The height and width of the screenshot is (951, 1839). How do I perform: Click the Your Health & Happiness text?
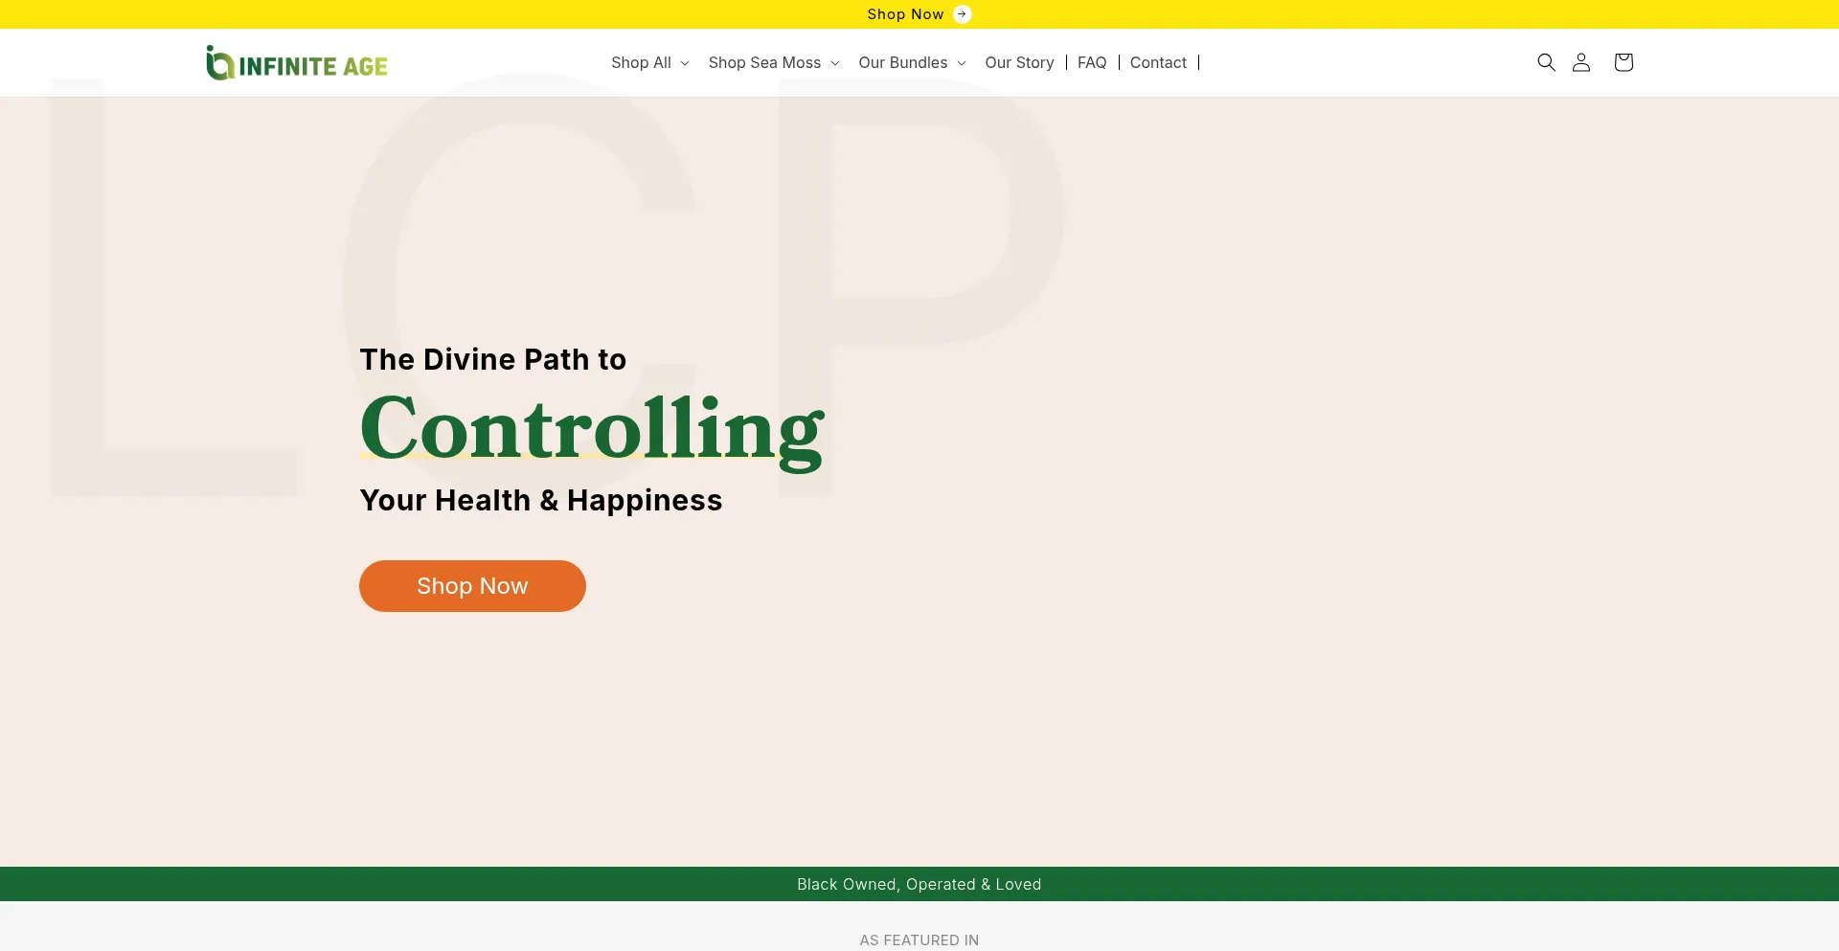[x=540, y=500]
